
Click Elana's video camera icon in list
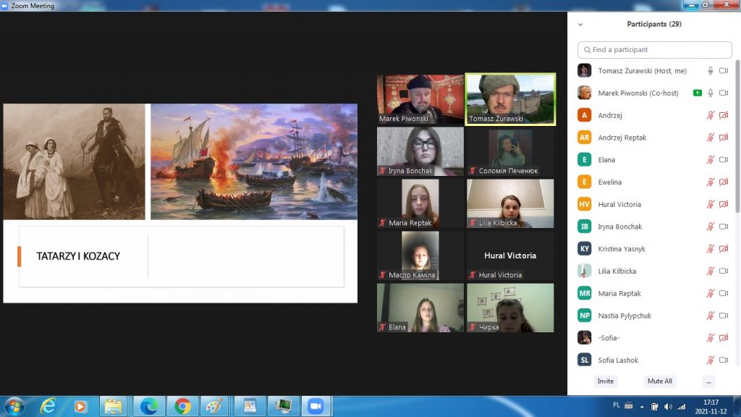(x=723, y=160)
